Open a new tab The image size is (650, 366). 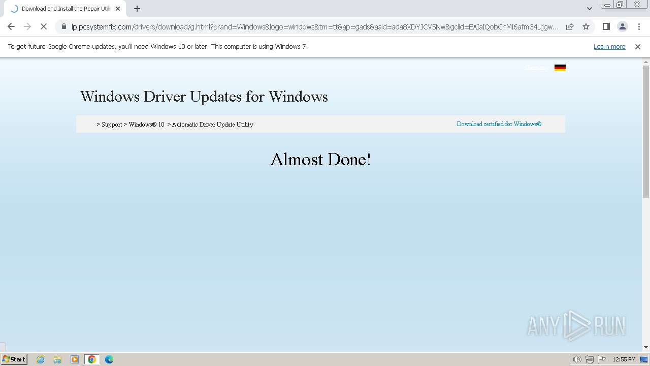pos(137,9)
